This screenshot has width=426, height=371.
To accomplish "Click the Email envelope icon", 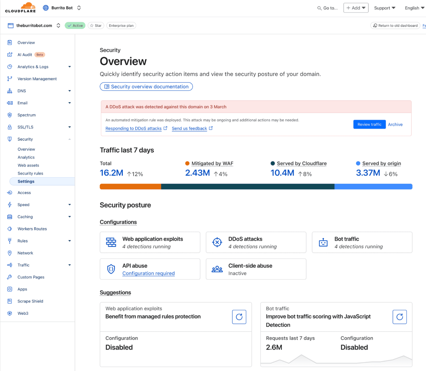I will point(10,103).
